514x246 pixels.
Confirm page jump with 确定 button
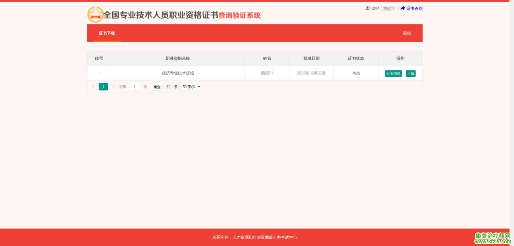pyautogui.click(x=157, y=86)
